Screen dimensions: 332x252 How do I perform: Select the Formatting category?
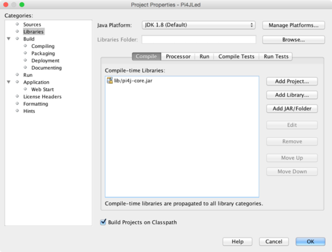[x=36, y=104]
